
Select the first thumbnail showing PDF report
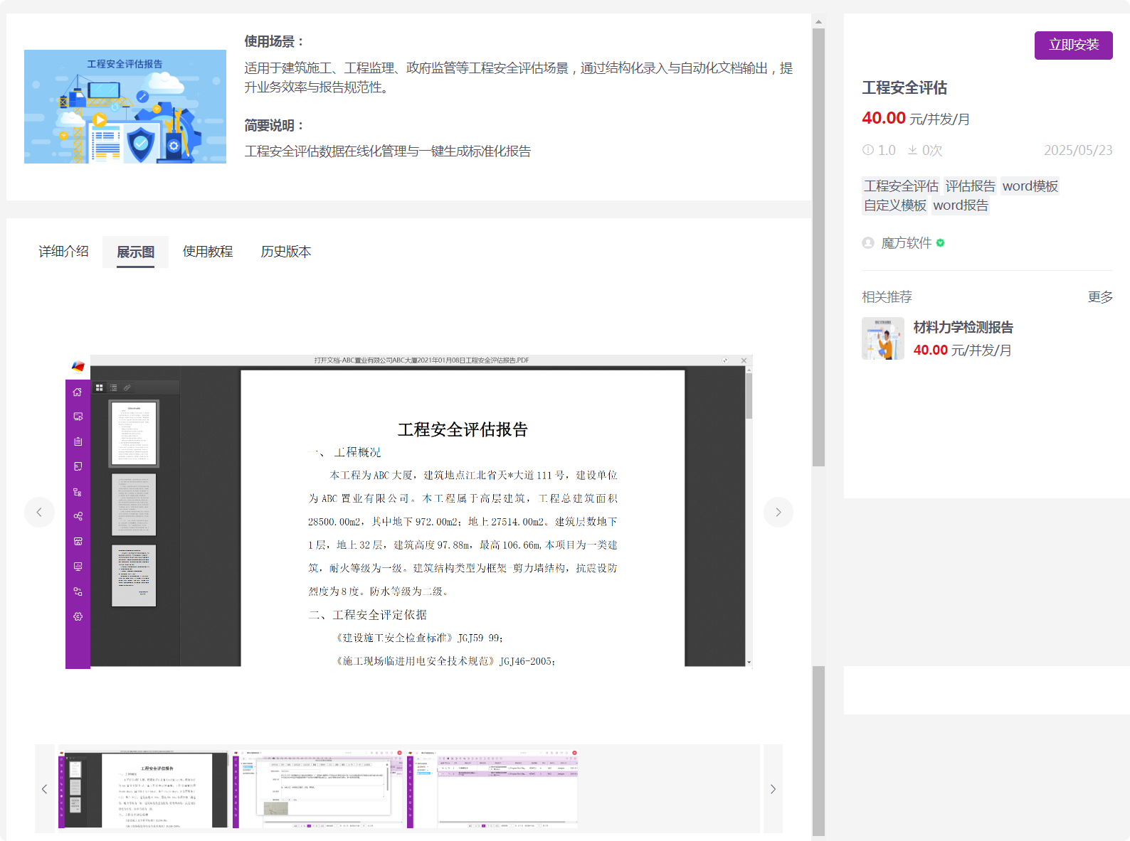pos(143,788)
